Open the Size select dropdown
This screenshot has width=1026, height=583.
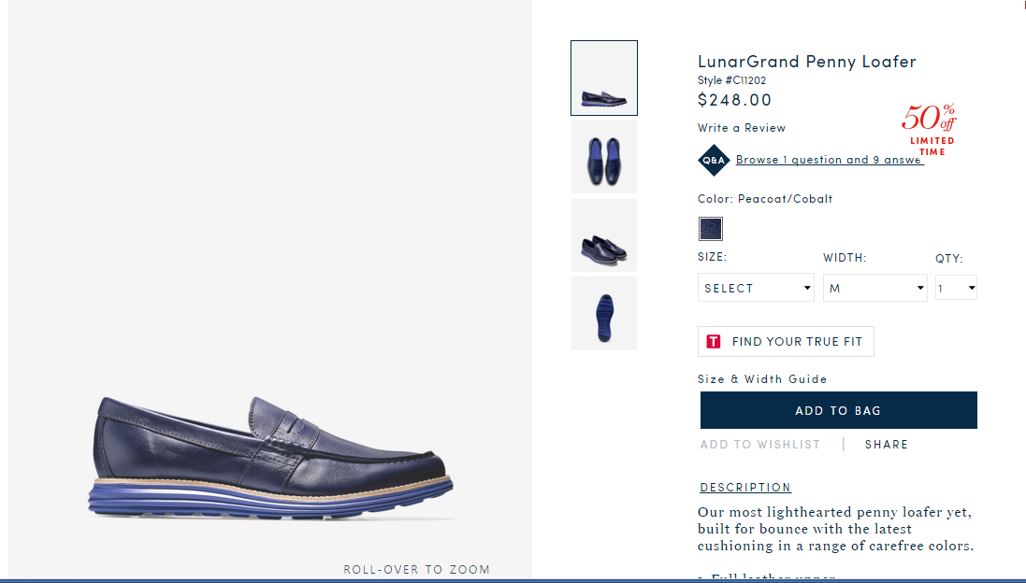point(756,288)
